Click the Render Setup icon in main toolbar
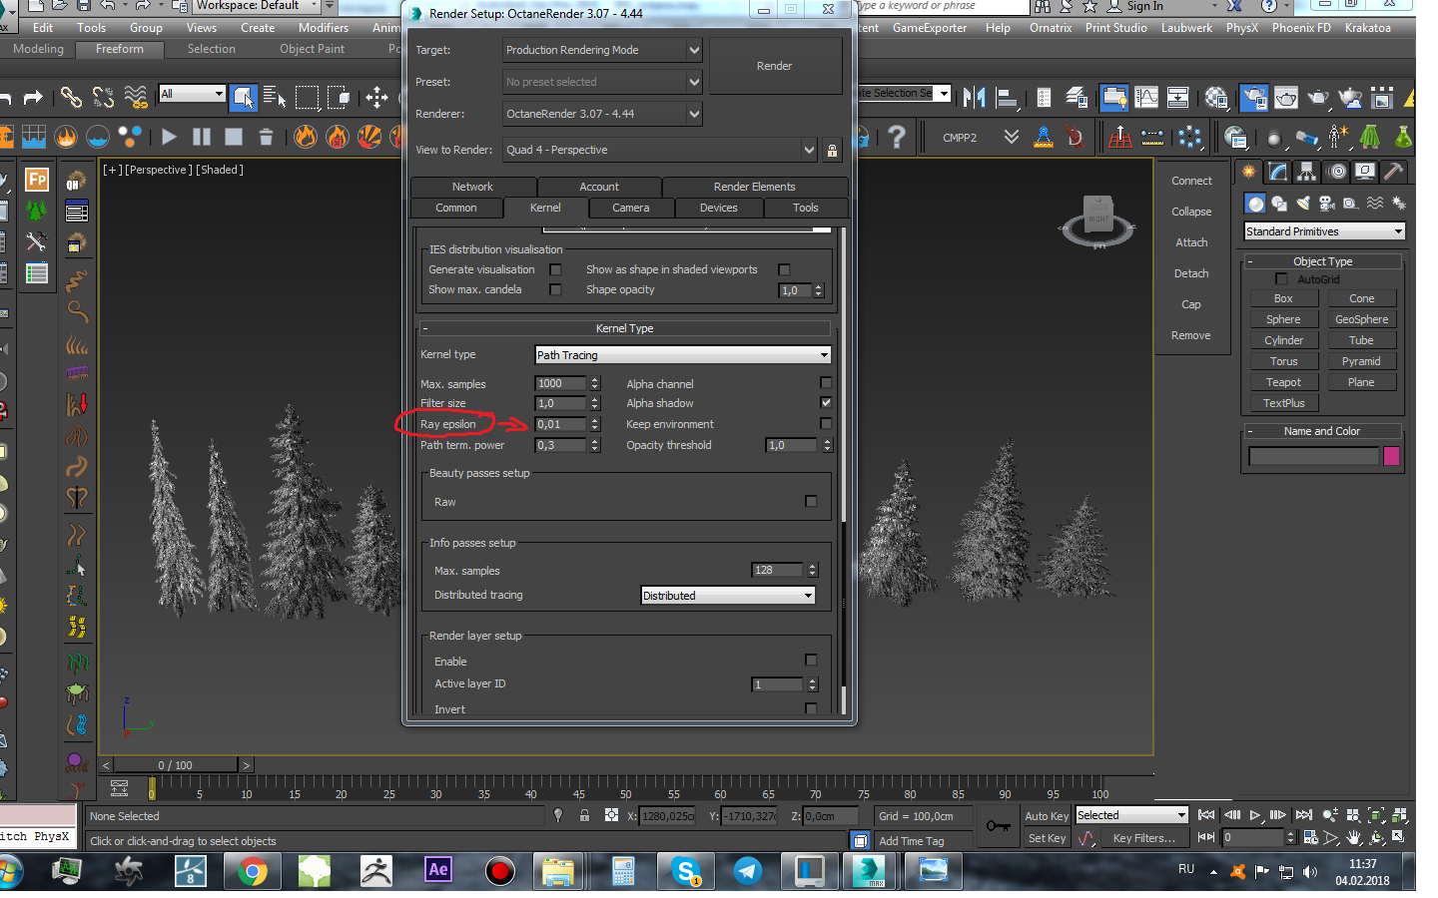The image size is (1438, 898). (1253, 97)
